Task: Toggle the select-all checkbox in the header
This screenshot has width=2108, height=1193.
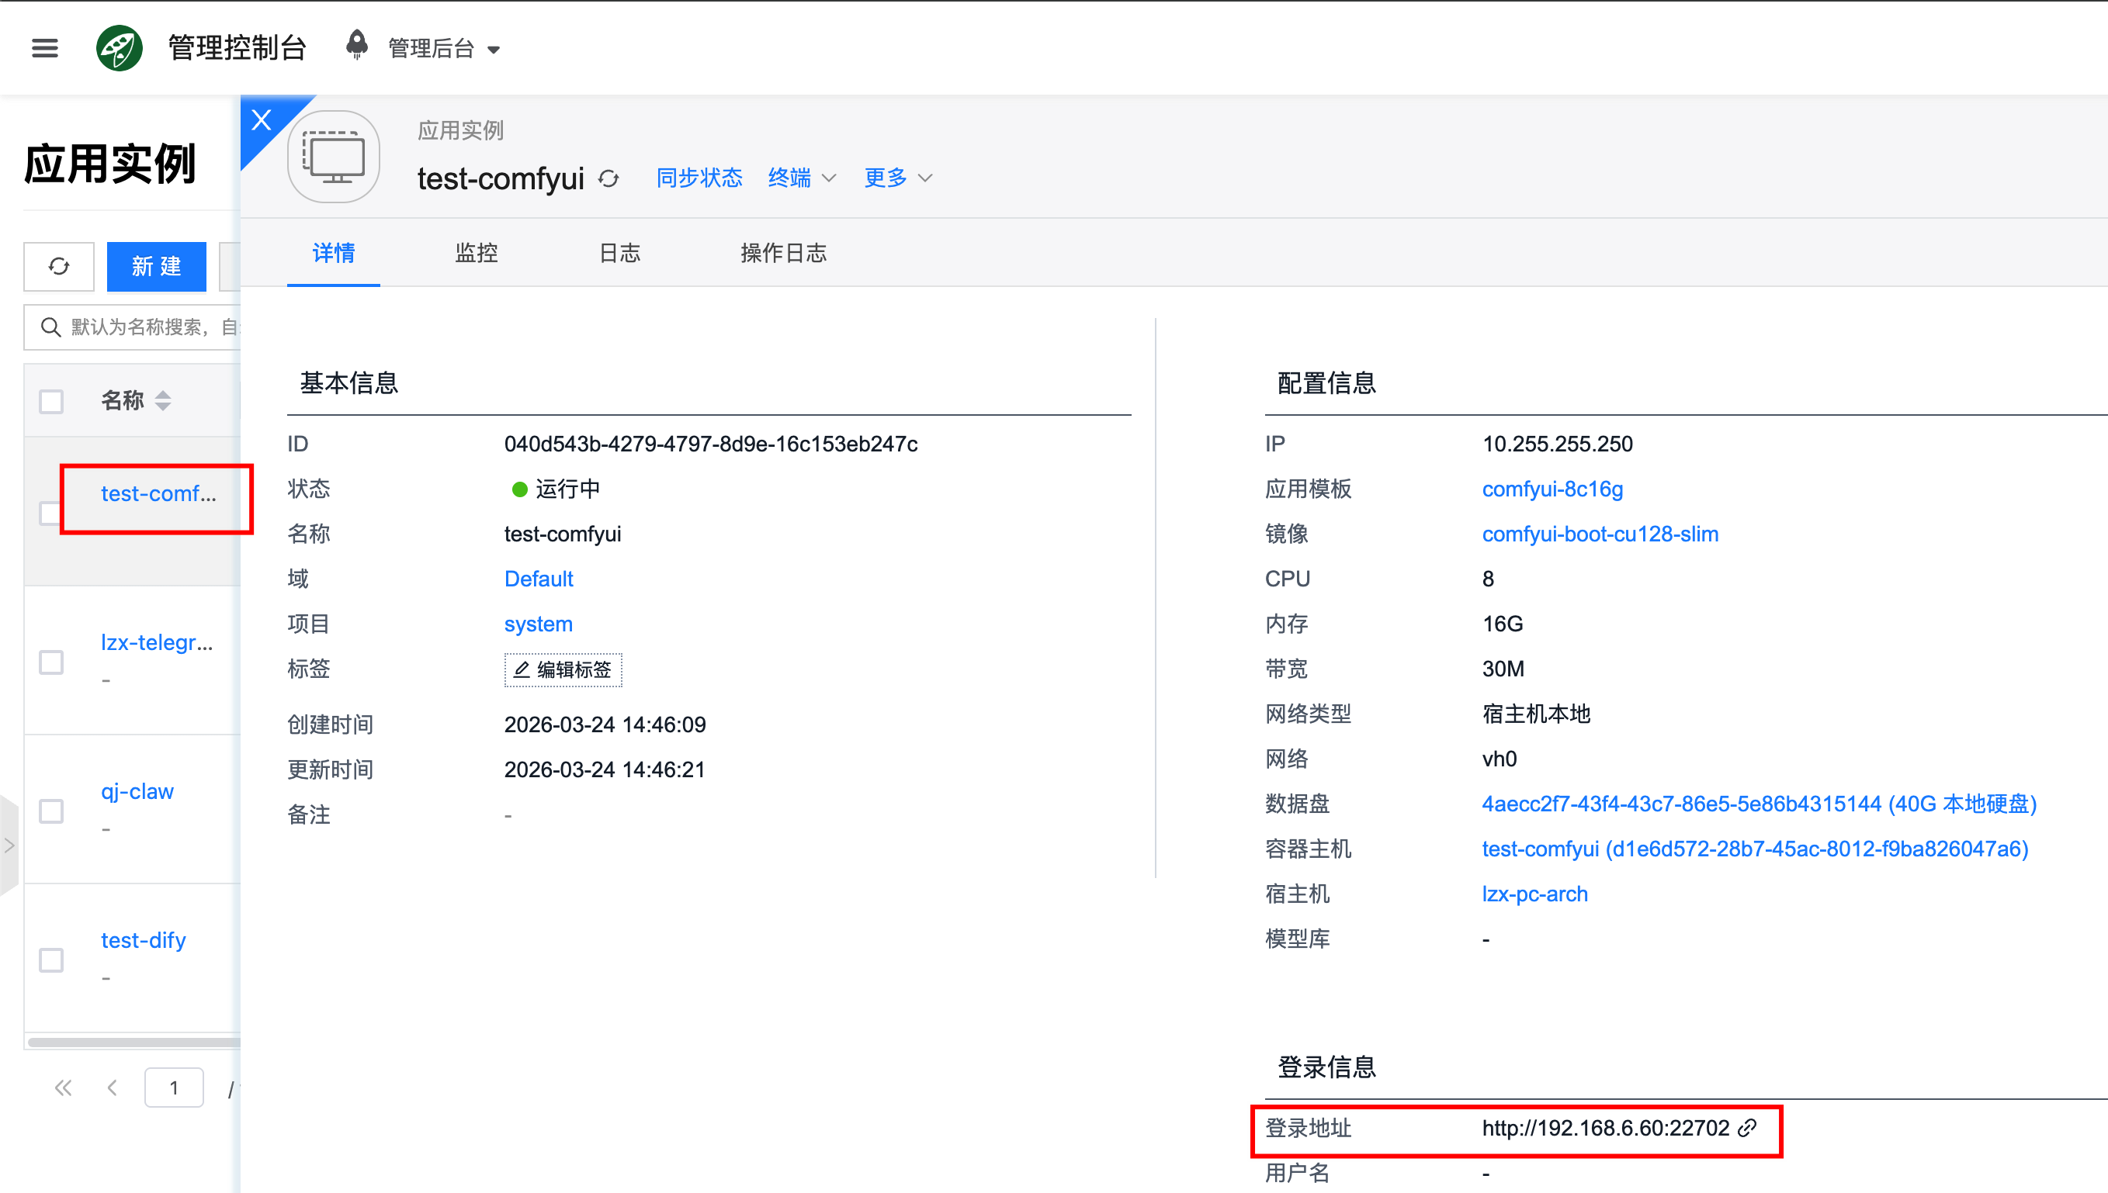Action: coord(52,402)
